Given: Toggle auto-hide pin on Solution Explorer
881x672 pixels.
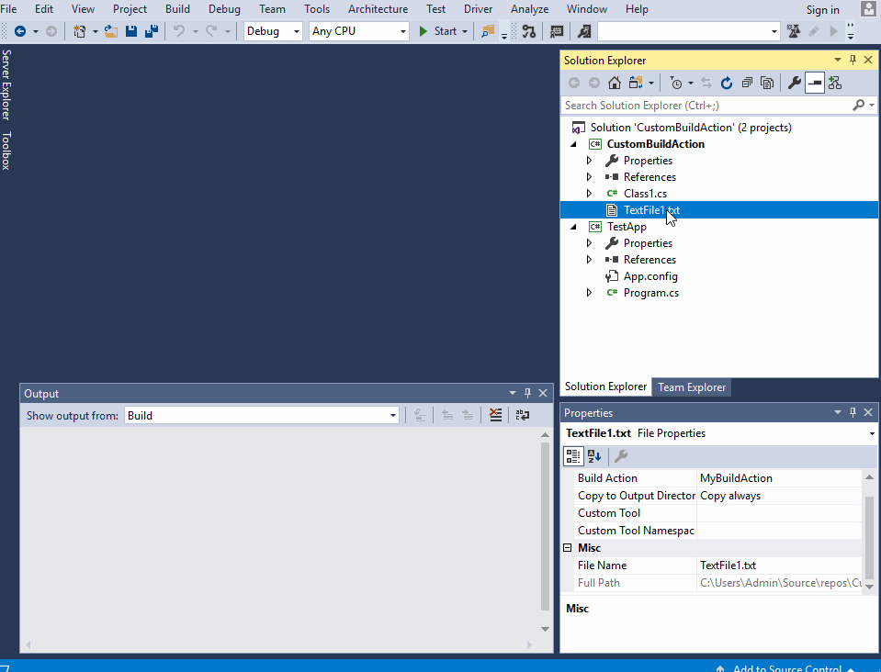Looking at the screenshot, I should pos(853,60).
